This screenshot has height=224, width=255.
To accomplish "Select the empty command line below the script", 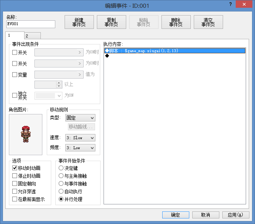I will pos(175,56).
